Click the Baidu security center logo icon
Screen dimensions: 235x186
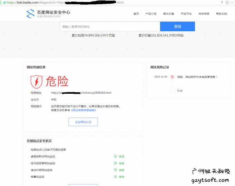[31, 14]
